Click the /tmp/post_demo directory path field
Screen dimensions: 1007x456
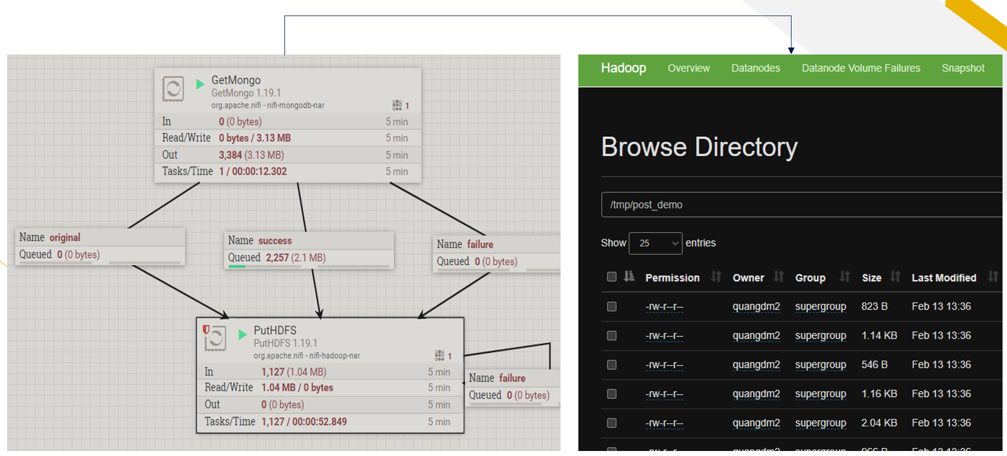coord(802,205)
